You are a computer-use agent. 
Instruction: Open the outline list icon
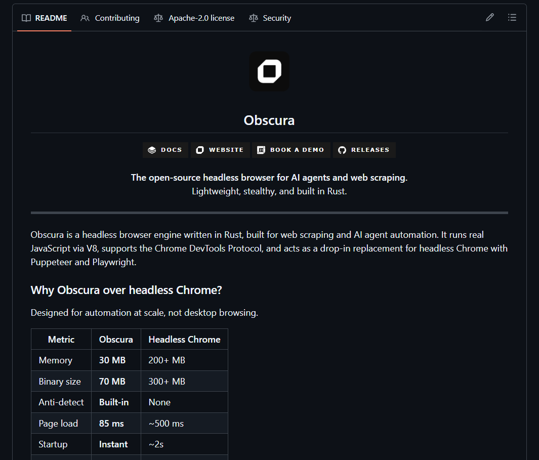(x=512, y=18)
